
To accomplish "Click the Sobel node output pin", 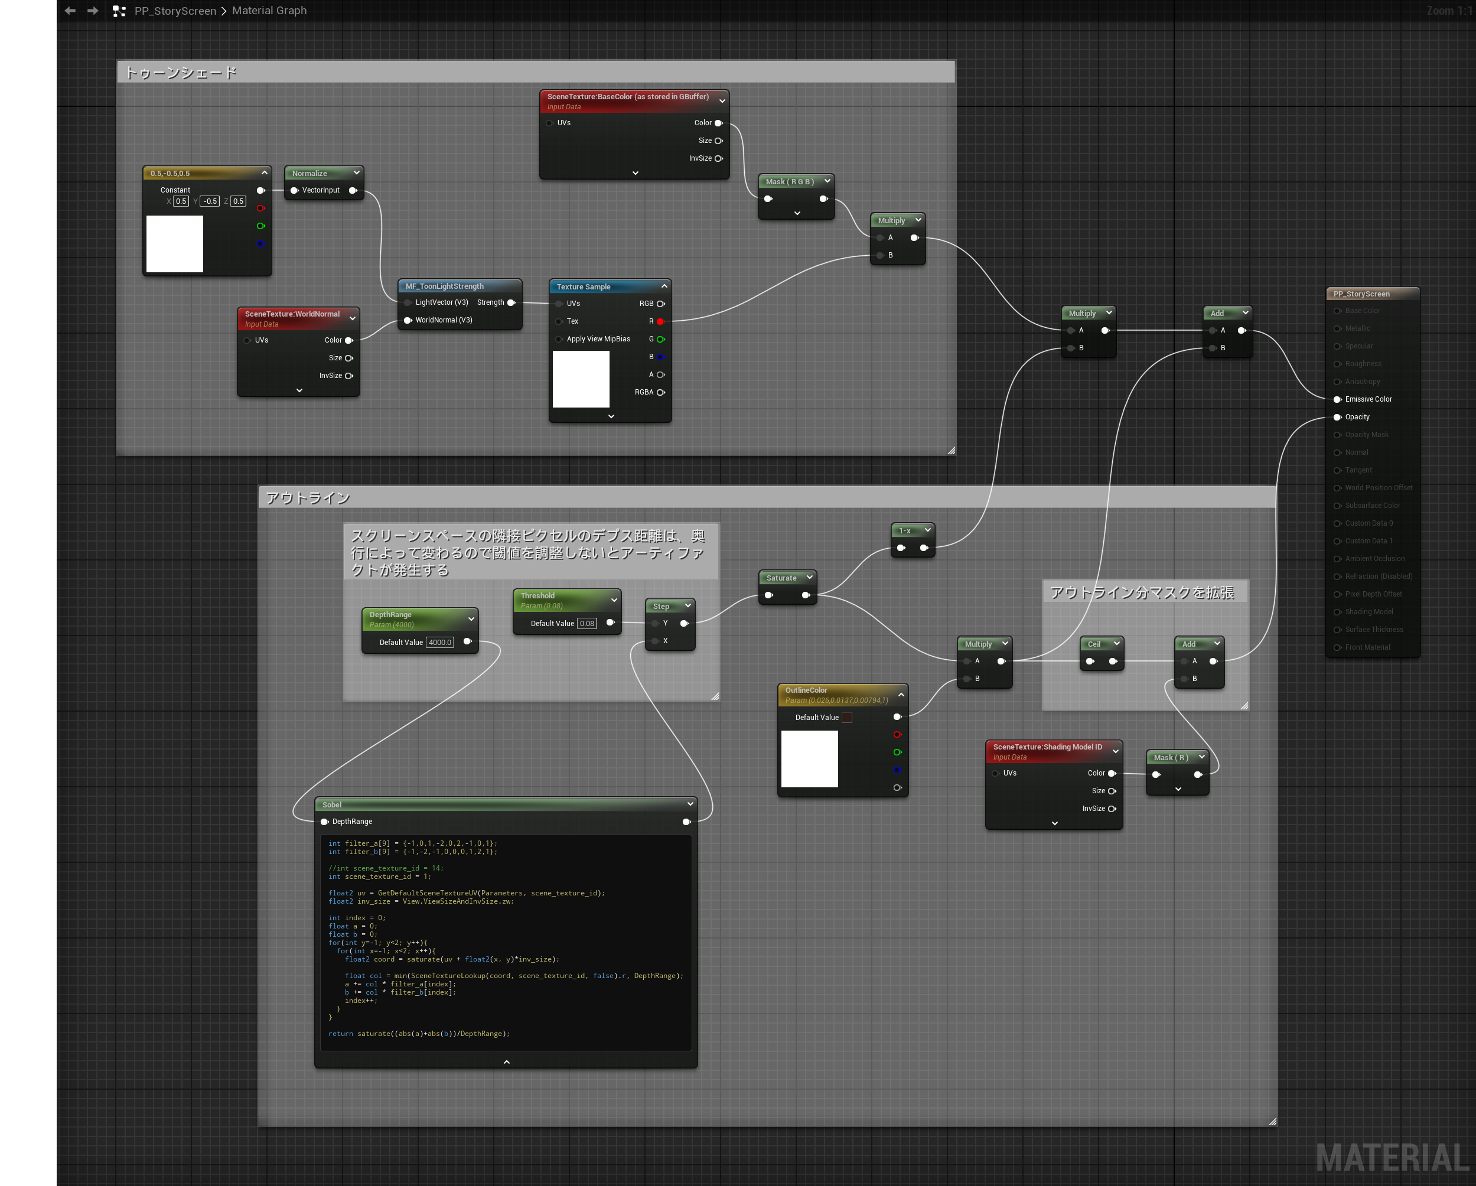I will coord(686,822).
